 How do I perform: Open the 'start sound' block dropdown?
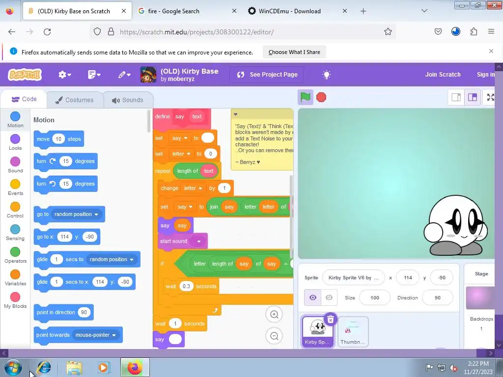pyautogui.click(x=198, y=242)
